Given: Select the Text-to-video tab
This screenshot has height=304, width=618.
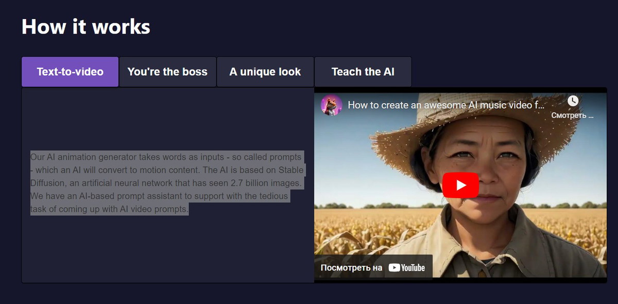Looking at the screenshot, I should point(70,72).
